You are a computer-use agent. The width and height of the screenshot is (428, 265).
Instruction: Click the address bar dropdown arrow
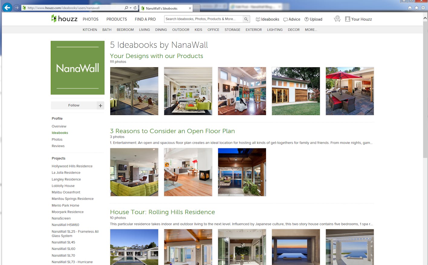[131, 8]
